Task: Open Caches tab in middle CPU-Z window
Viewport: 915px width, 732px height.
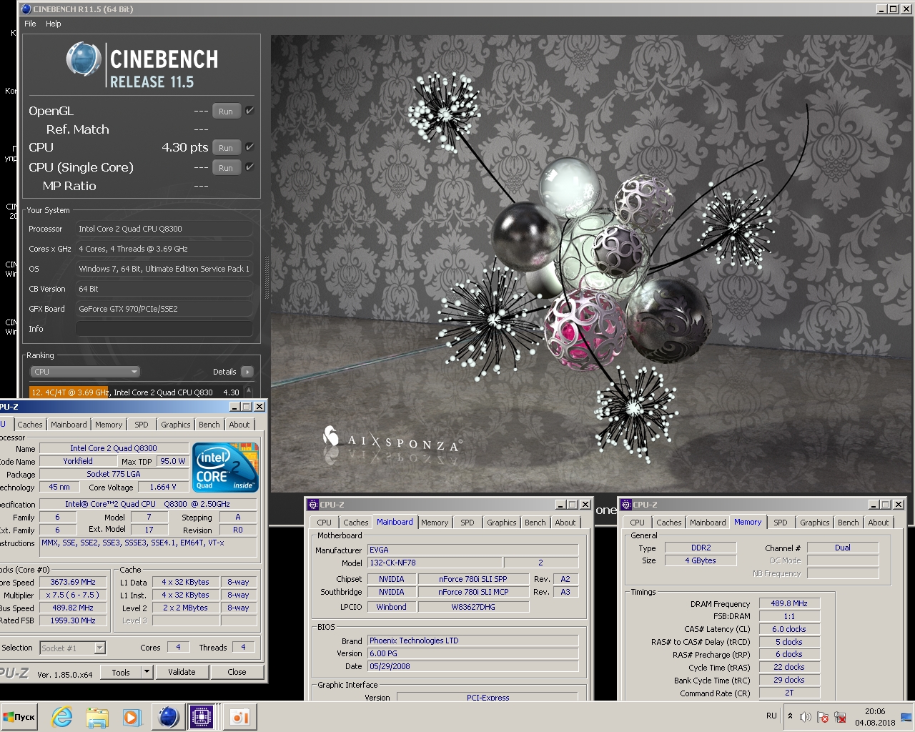Action: 356,523
